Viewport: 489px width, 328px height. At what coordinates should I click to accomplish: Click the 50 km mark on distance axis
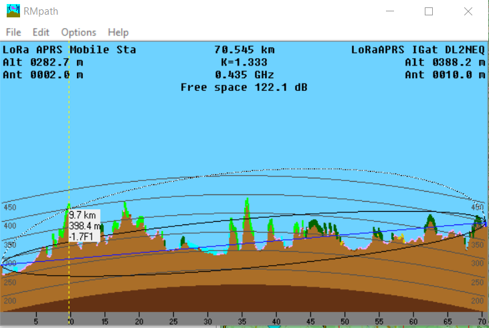pos(345,321)
